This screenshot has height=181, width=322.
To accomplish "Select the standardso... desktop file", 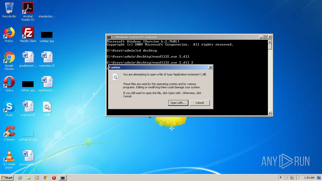I will pyautogui.click(x=47, y=10).
